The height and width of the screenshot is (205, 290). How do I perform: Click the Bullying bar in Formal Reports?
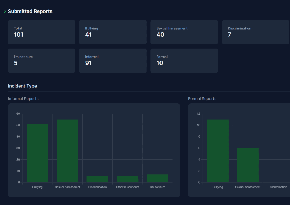coord(218,151)
